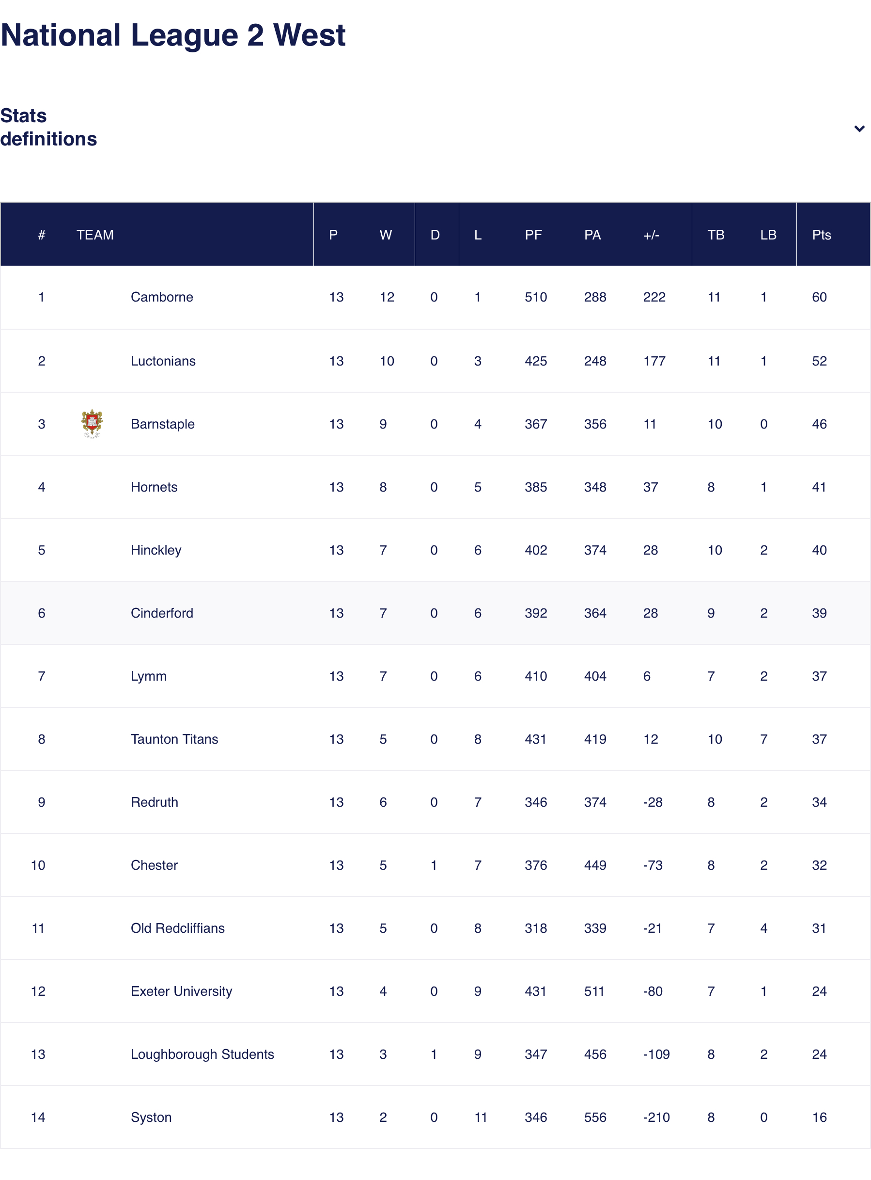Image resolution: width=871 pixels, height=1180 pixels.
Task: Select the Chester team name
Action: (x=154, y=865)
